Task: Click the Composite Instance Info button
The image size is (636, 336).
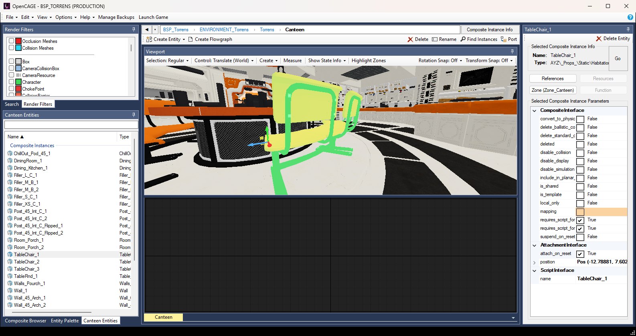Action: point(490,30)
